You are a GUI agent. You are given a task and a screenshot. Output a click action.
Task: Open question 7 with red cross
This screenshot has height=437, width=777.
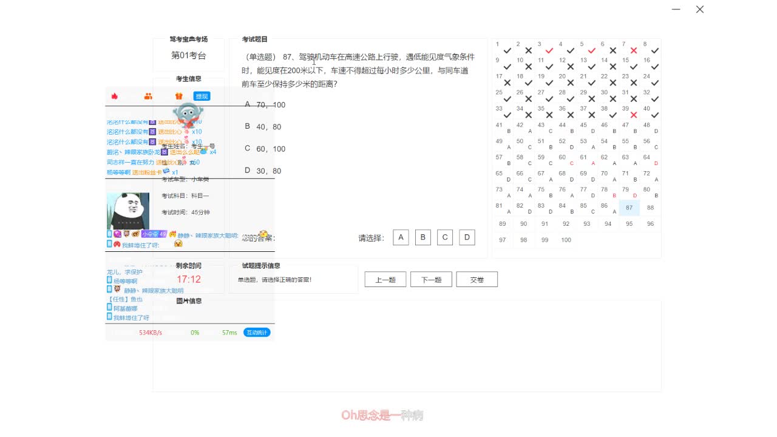(x=629, y=47)
